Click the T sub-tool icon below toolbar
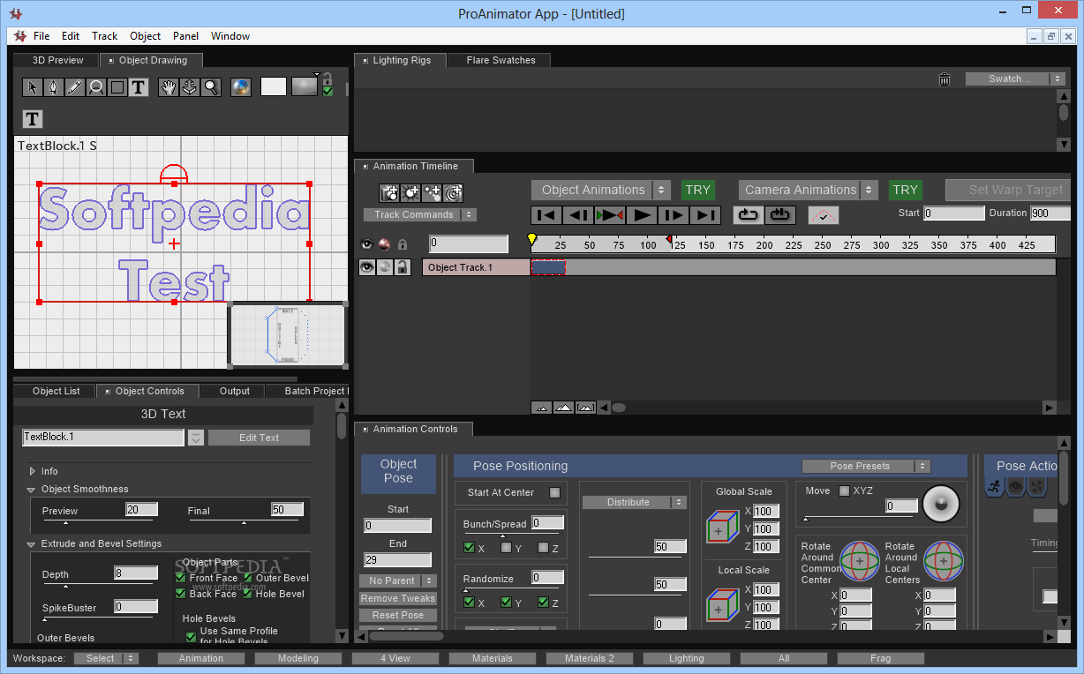 33,119
